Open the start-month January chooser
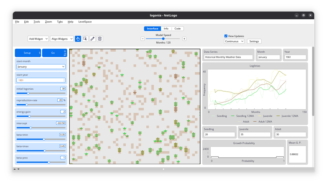The image size is (327, 185). (x=41, y=67)
